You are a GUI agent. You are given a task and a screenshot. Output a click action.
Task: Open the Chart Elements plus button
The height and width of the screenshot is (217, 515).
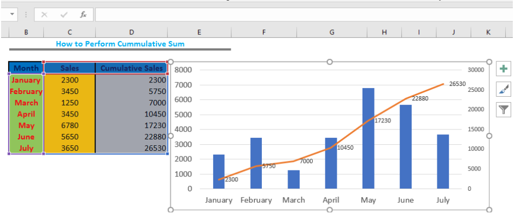[503, 69]
